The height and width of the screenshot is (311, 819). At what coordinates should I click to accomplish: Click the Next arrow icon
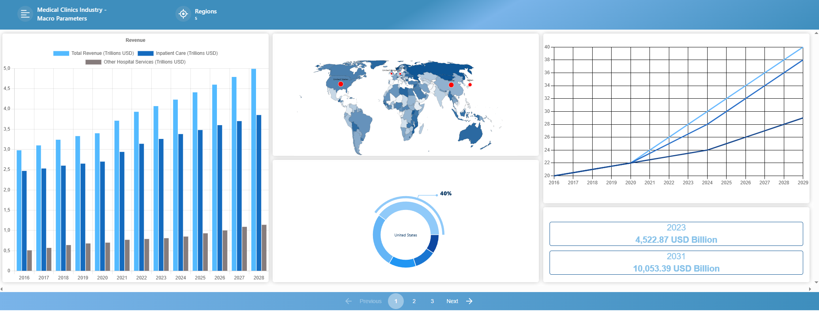pyautogui.click(x=469, y=301)
